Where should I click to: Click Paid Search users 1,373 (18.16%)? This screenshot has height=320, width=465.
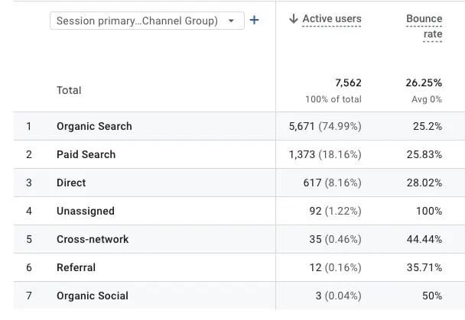(325, 154)
